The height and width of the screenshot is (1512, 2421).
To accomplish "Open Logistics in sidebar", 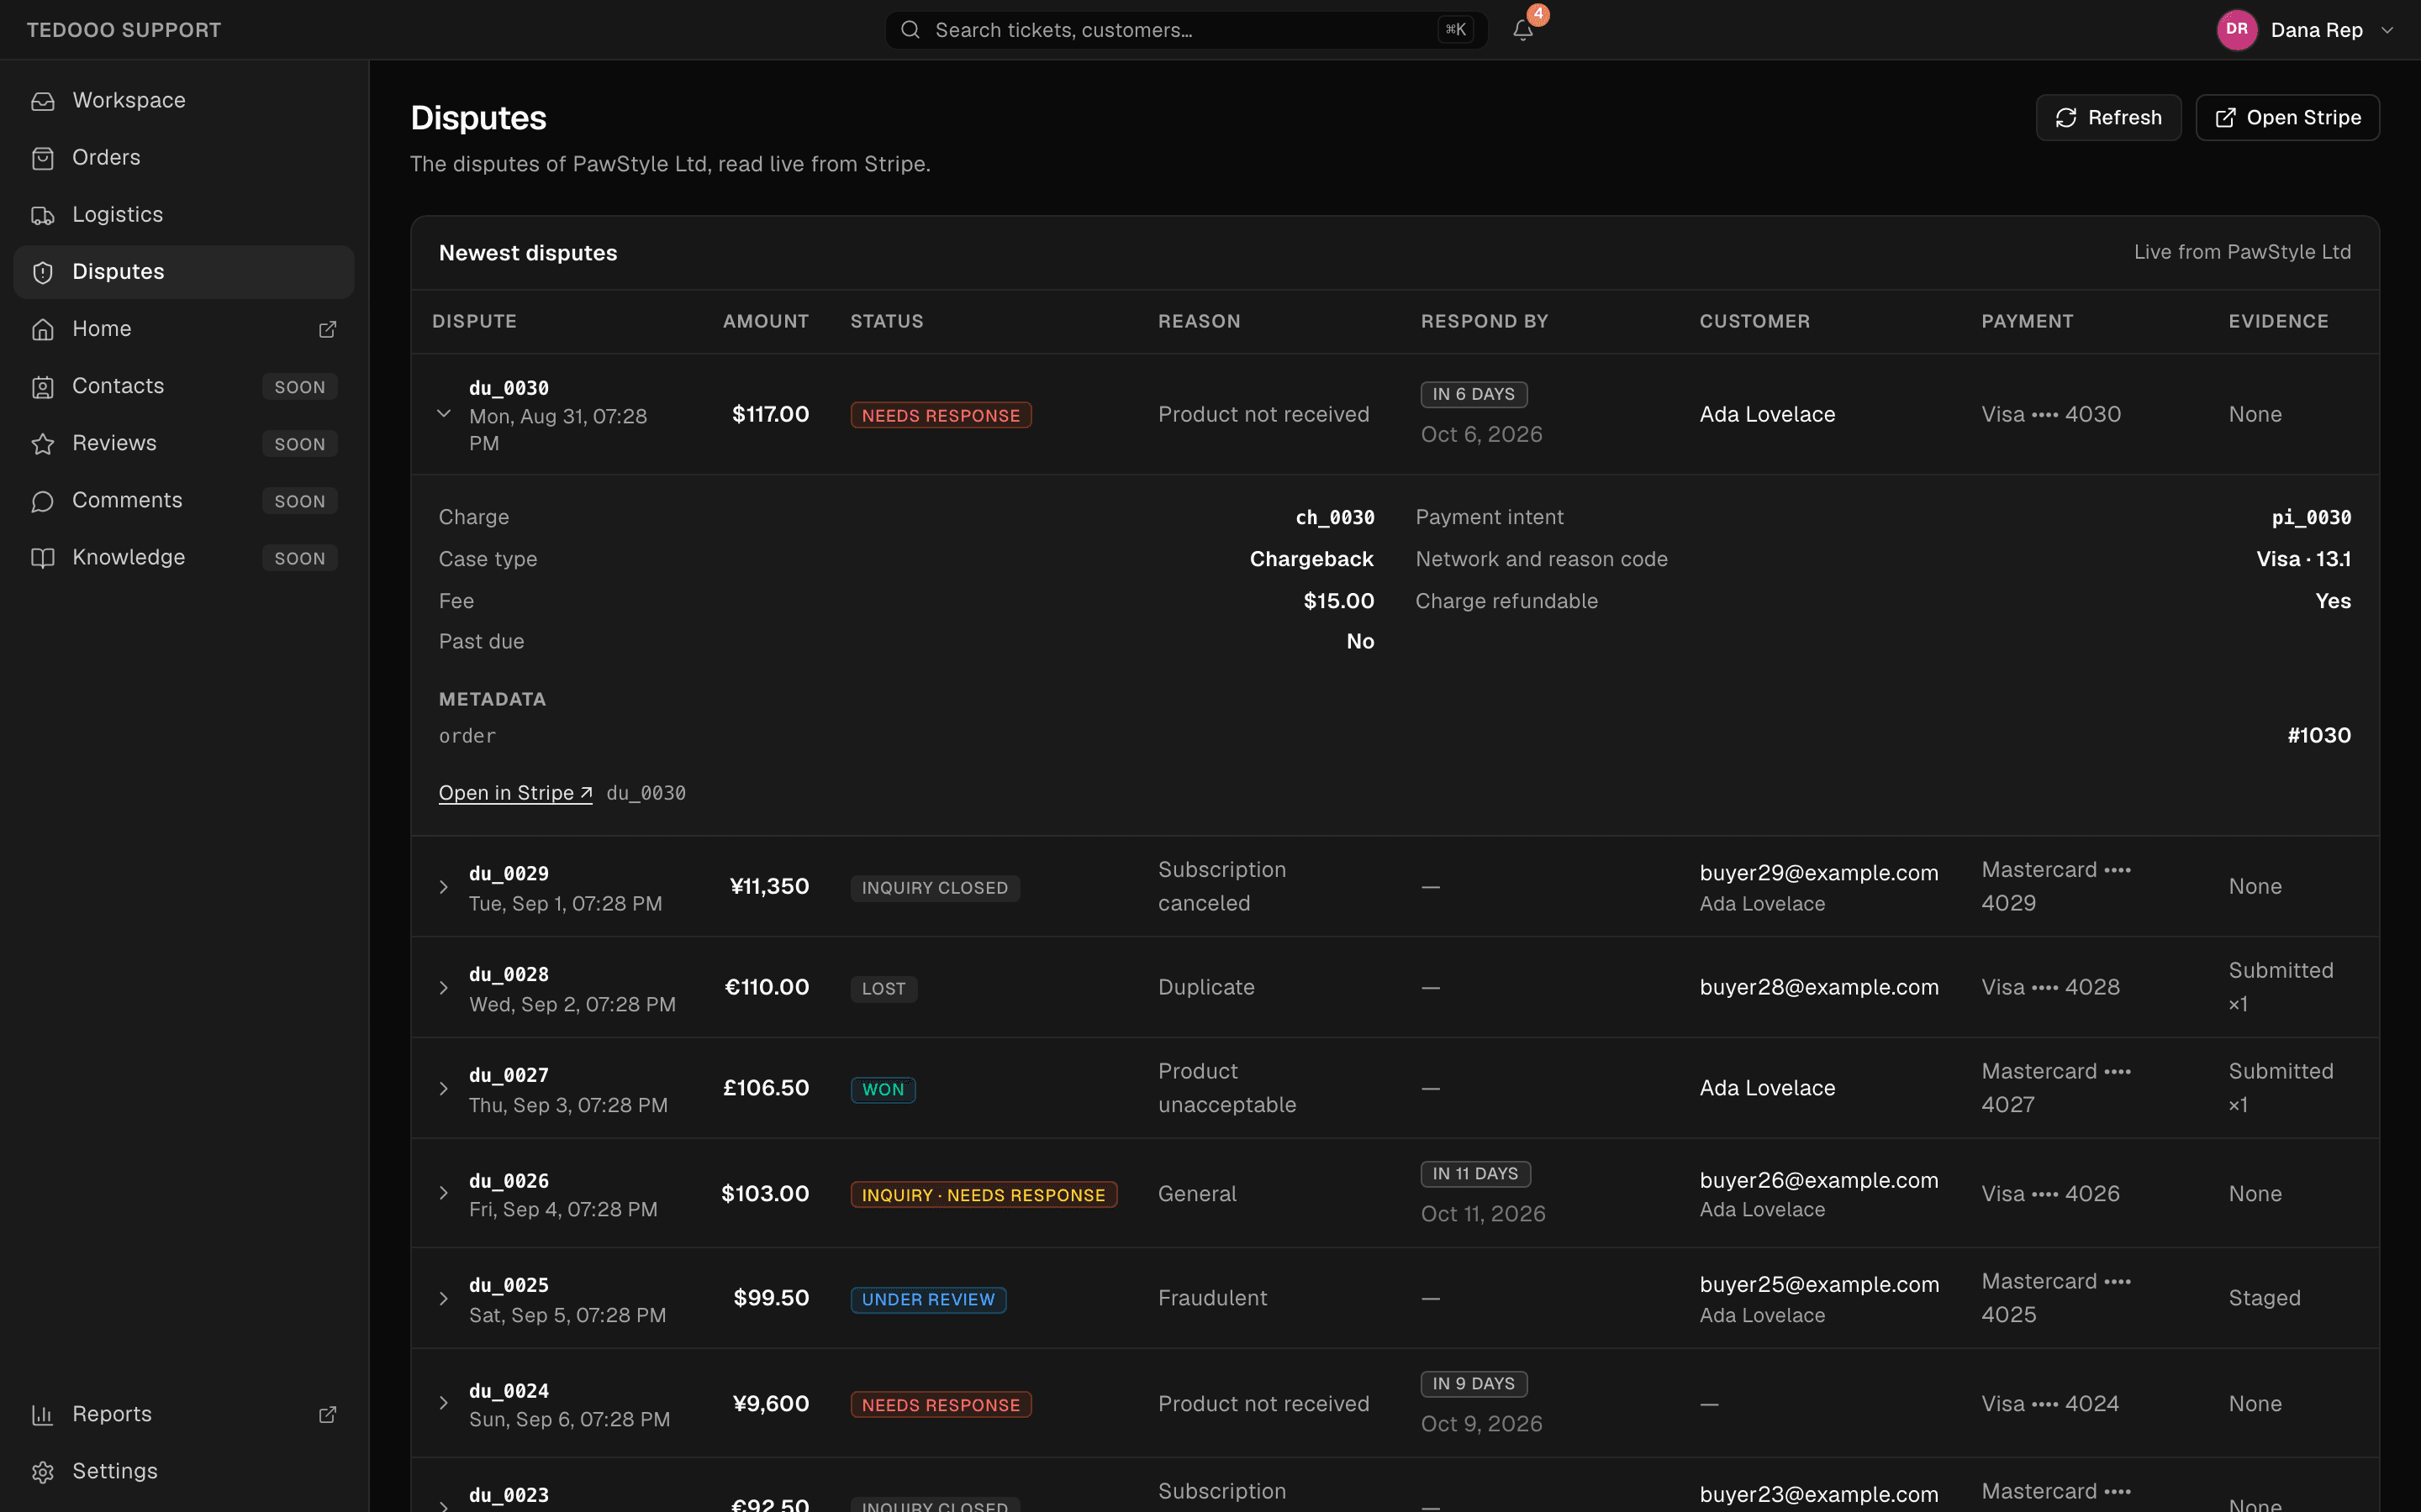I will coord(184,215).
